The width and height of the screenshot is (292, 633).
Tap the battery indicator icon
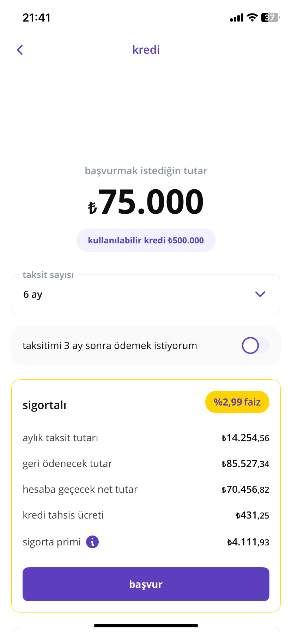point(270,17)
